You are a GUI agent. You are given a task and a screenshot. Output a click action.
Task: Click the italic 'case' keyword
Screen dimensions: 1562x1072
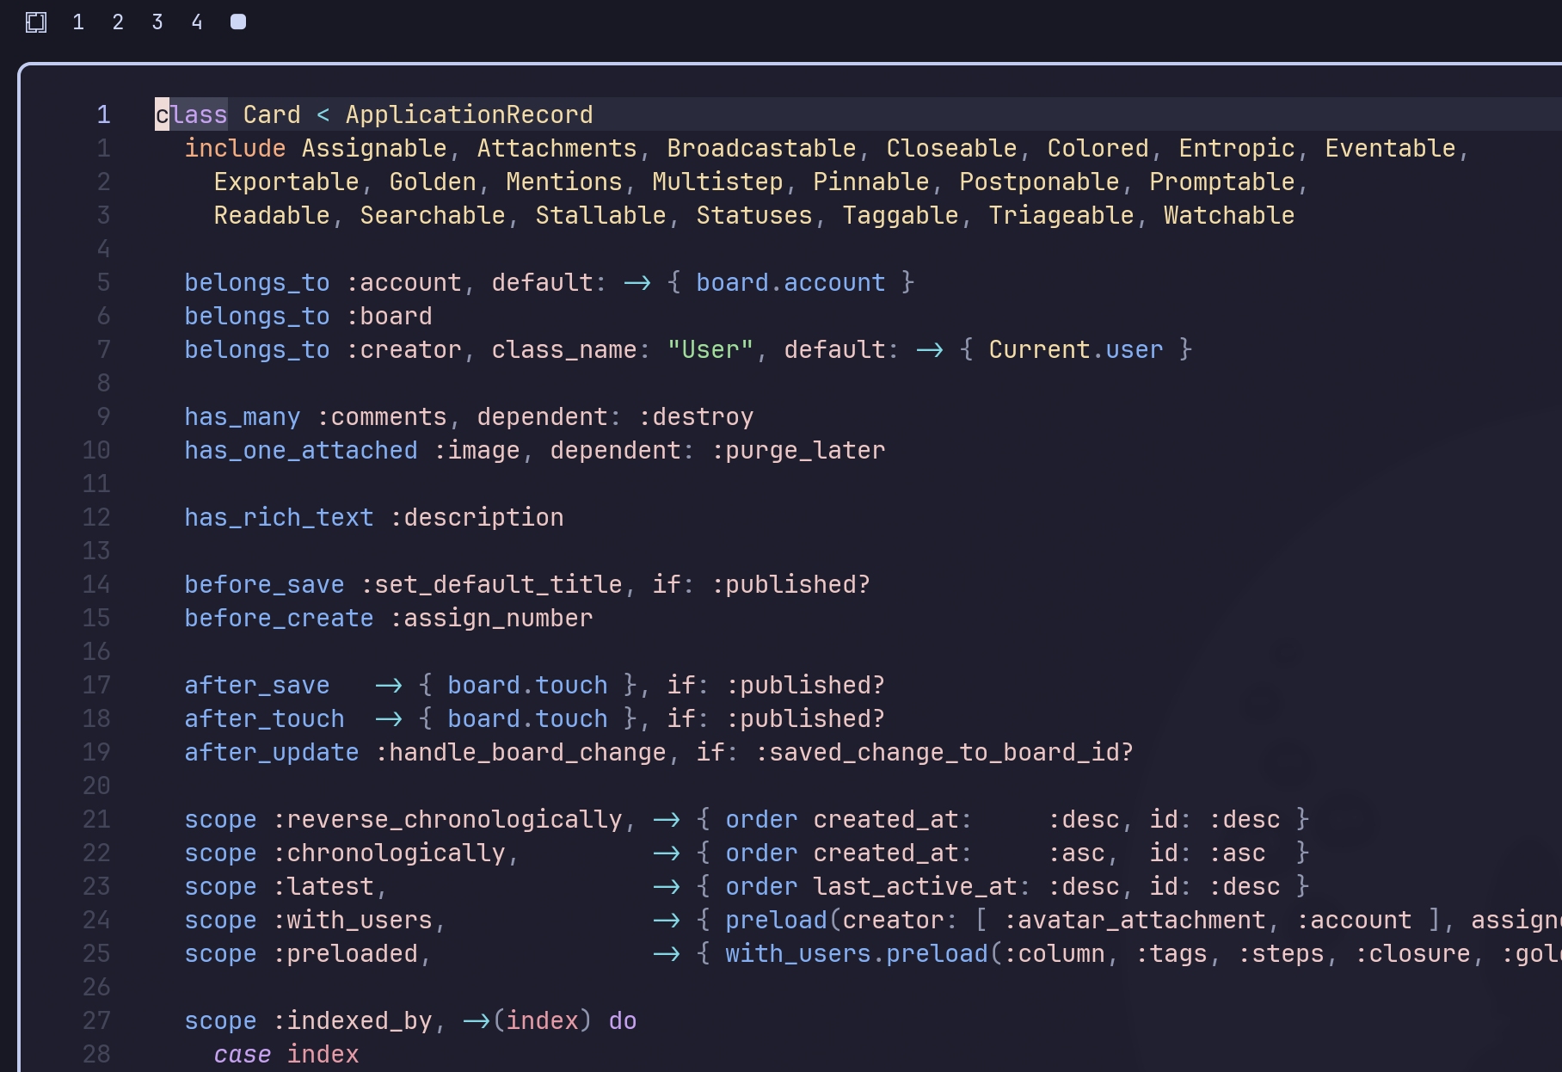coord(242,1054)
